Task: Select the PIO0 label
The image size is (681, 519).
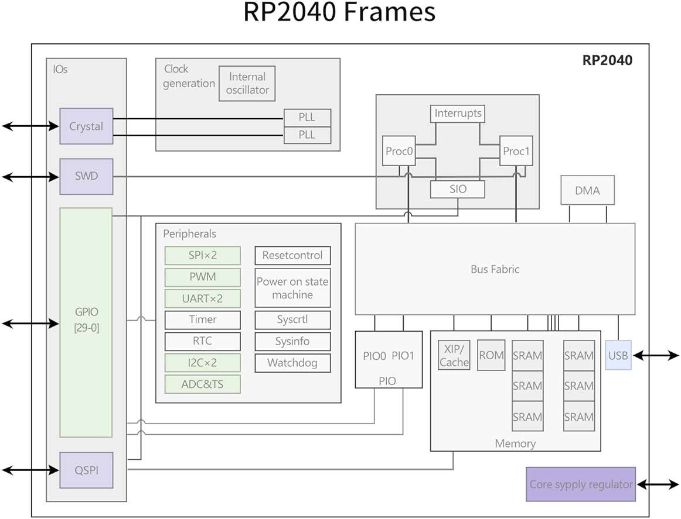Action: (x=374, y=356)
